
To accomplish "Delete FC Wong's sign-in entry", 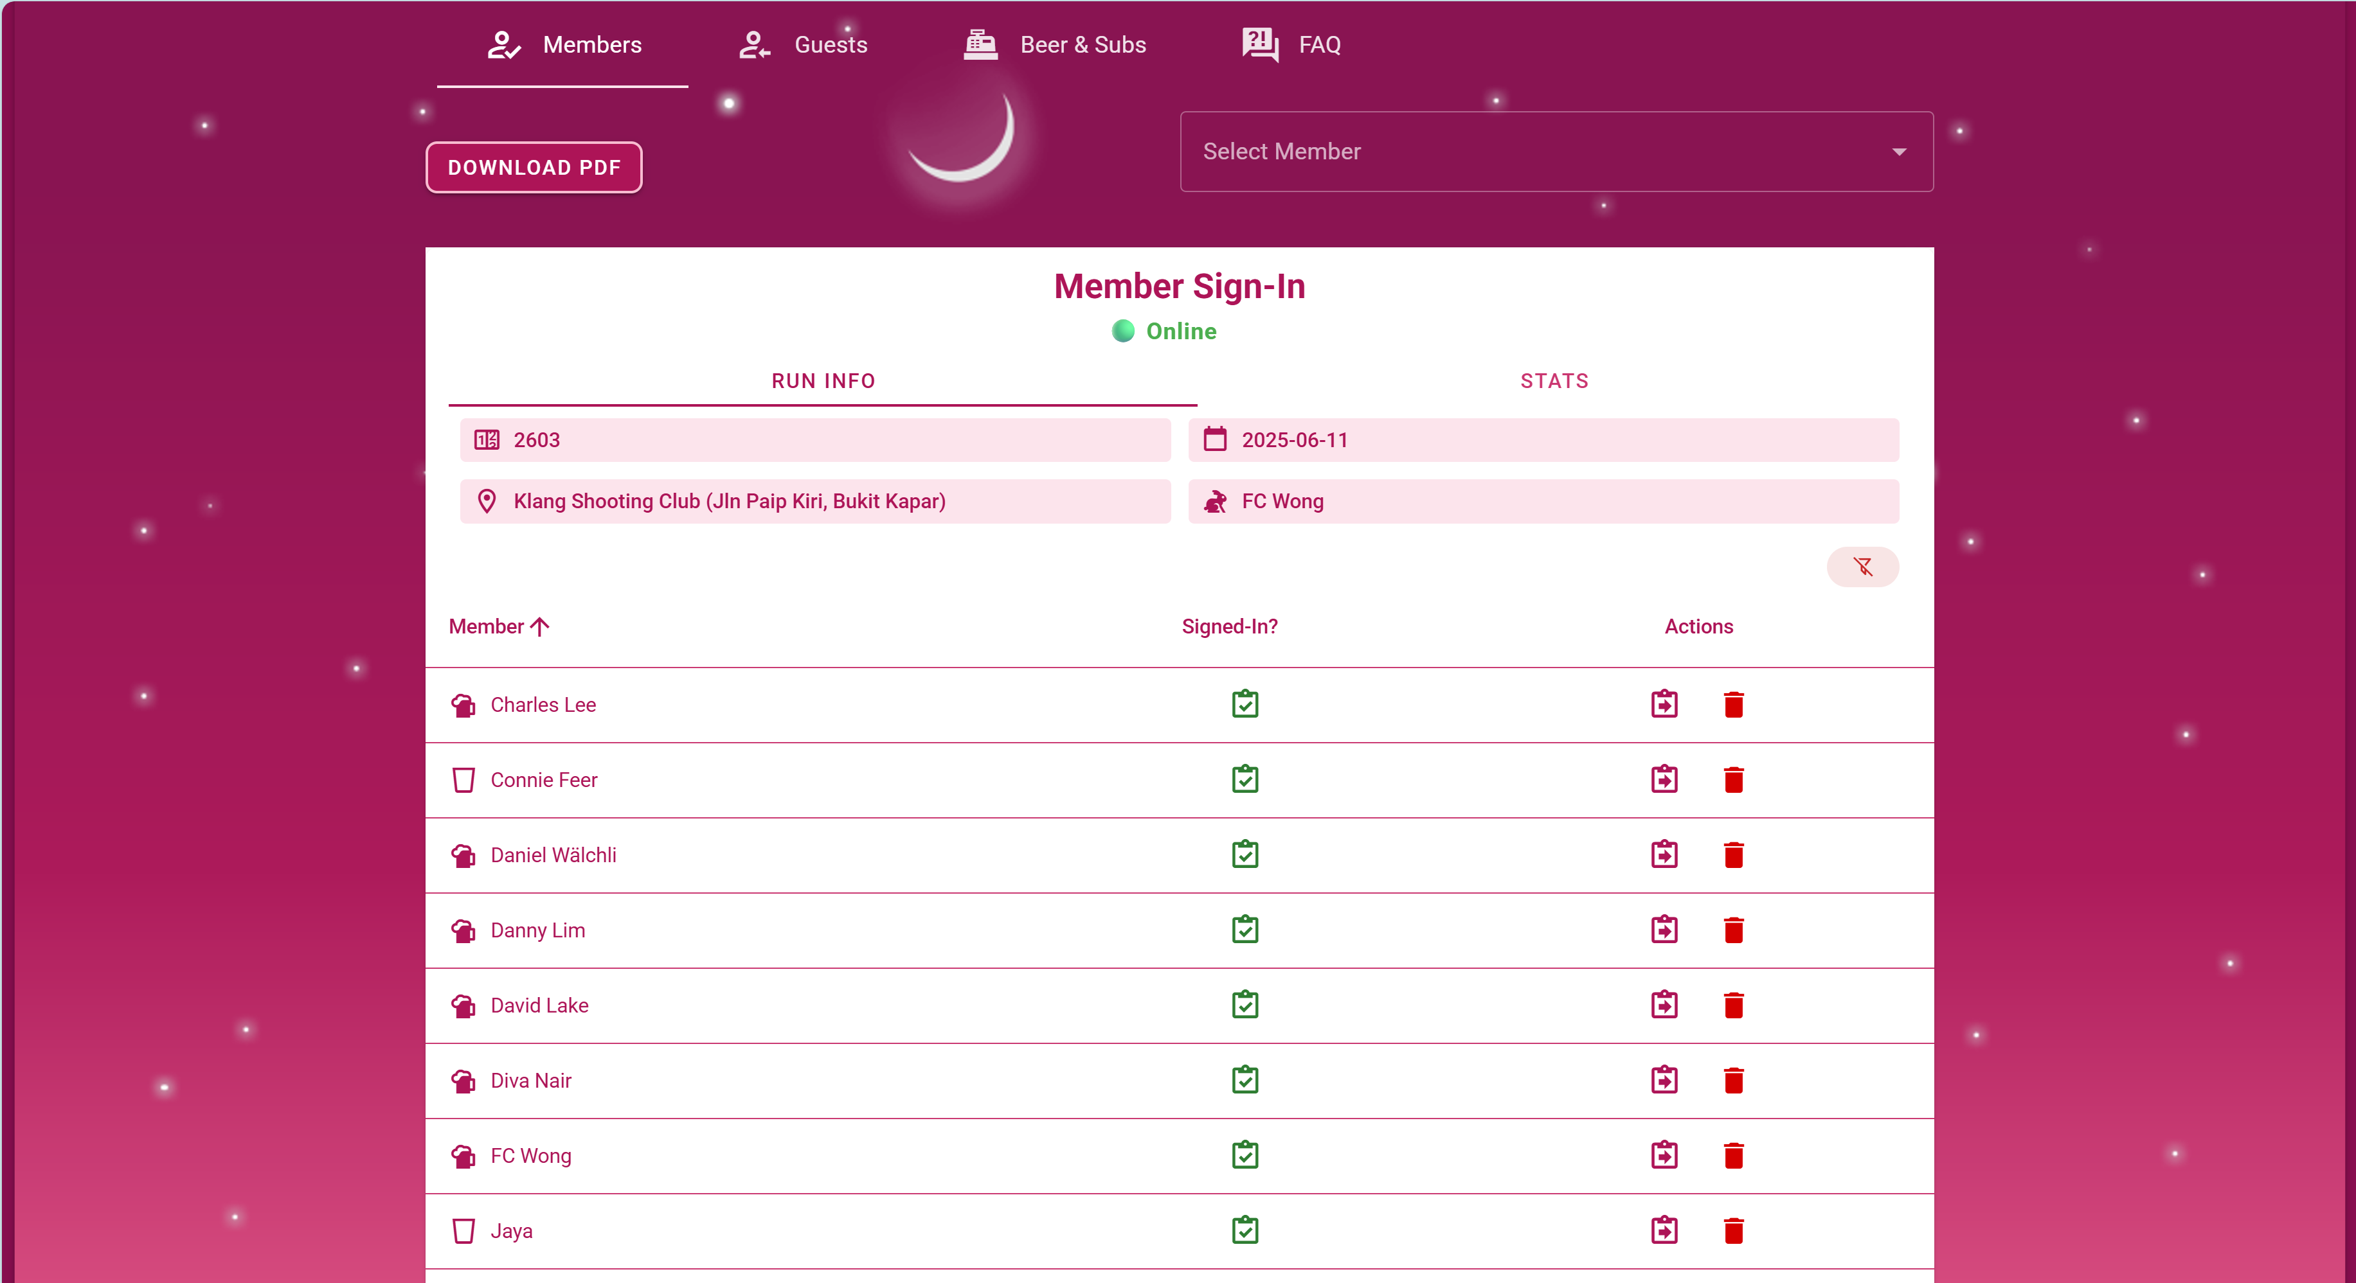I will 1733,1156.
